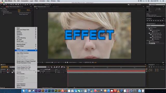The width and height of the screenshot is (166, 93).
Task: Select the Clone Stamp tool
Action: [x=25, y=5]
